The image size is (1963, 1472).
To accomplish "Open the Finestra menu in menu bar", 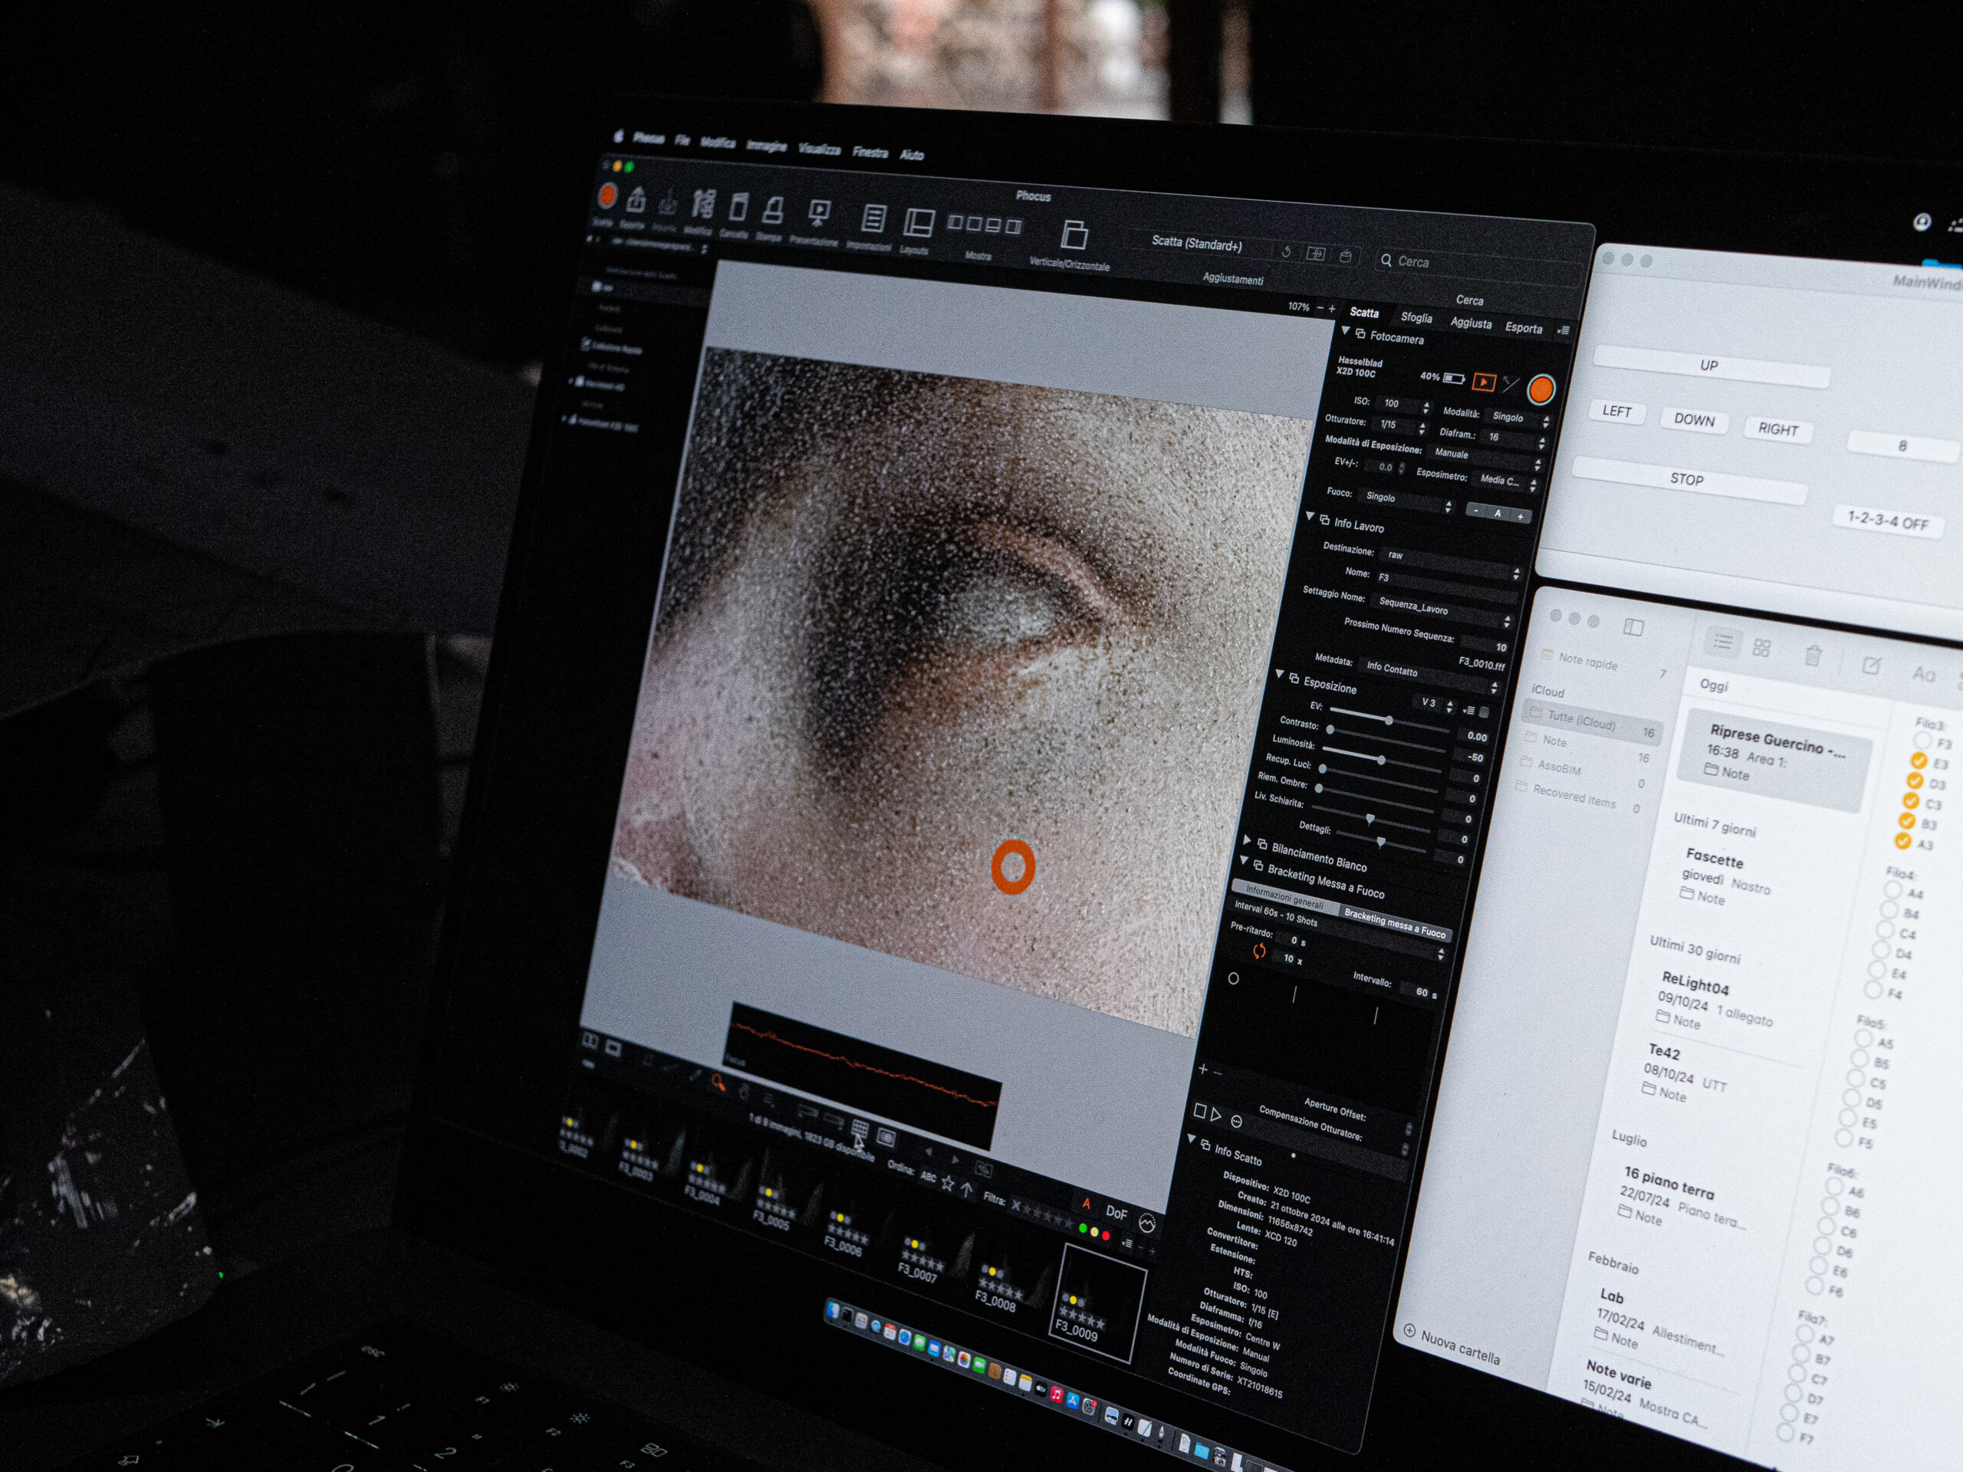I will click(x=870, y=153).
